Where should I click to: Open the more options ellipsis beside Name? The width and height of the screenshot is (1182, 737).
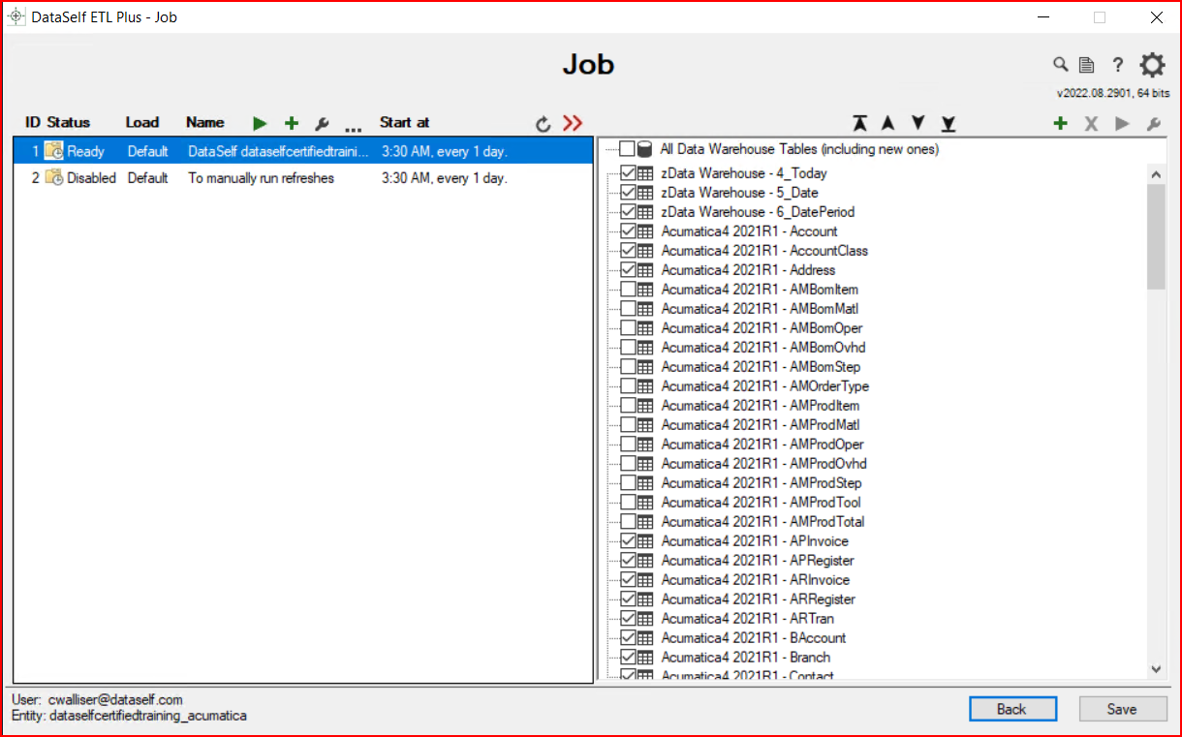point(353,126)
